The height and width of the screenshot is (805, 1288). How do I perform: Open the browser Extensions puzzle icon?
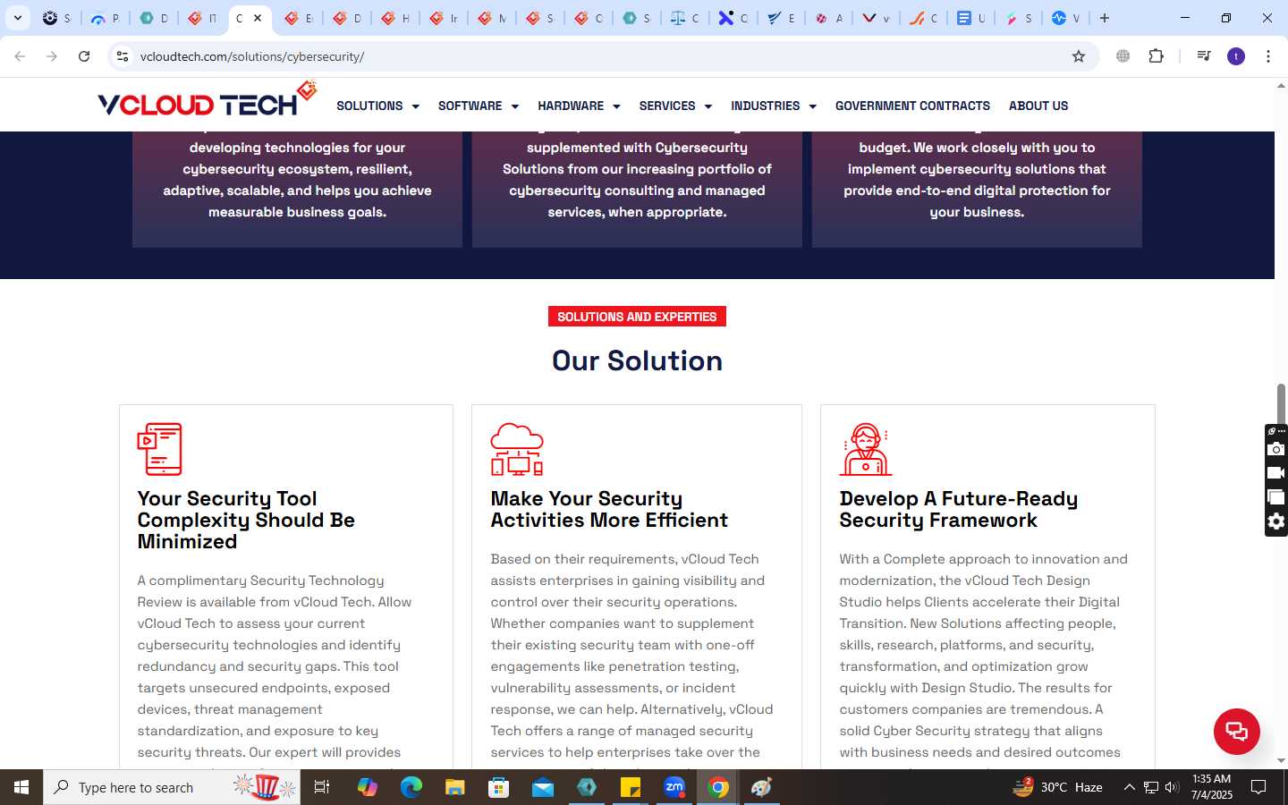[1156, 56]
